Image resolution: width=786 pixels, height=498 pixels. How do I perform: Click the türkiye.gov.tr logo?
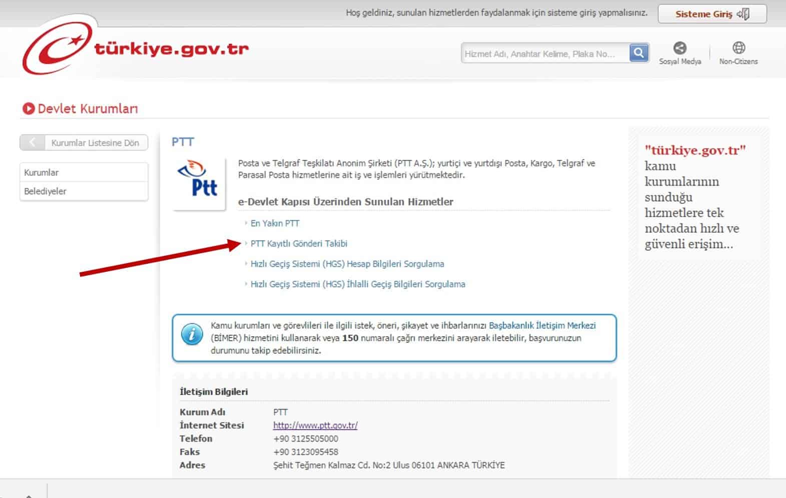pos(135,49)
